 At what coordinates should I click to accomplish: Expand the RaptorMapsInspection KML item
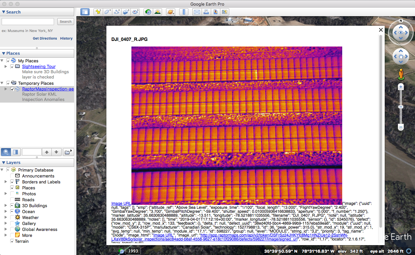(6, 89)
